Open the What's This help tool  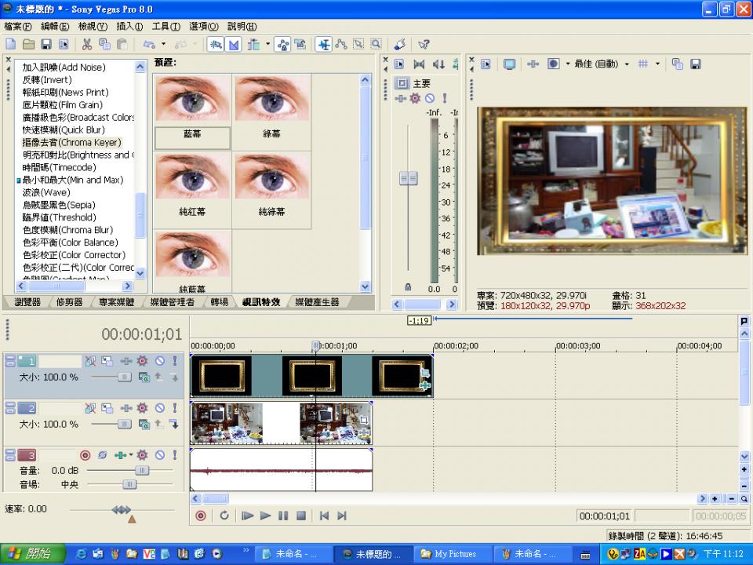(x=424, y=45)
